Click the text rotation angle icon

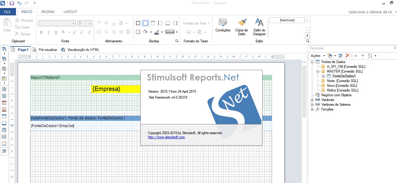tap(121, 23)
